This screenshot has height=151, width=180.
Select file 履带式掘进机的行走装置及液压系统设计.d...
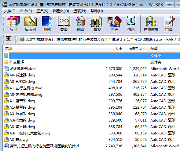tap(46, 146)
